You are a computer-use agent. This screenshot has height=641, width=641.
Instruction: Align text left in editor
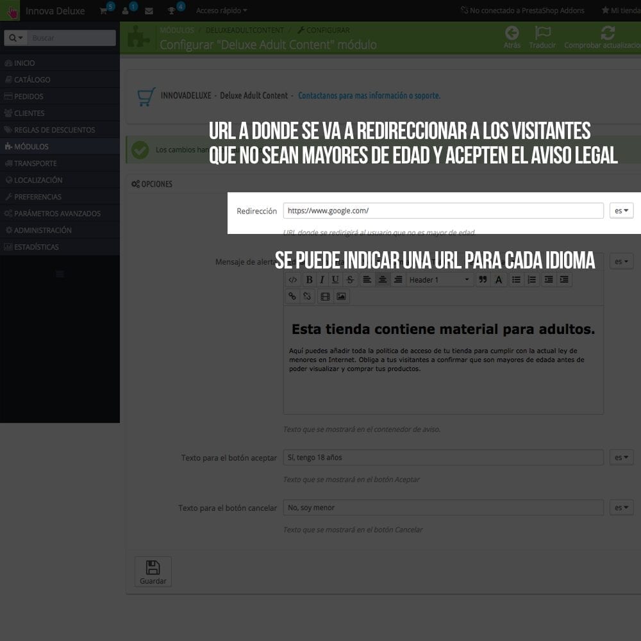(367, 279)
